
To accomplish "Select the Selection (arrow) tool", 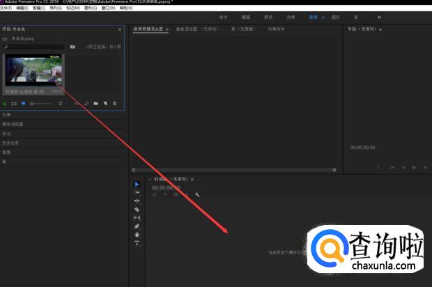I will (x=137, y=184).
